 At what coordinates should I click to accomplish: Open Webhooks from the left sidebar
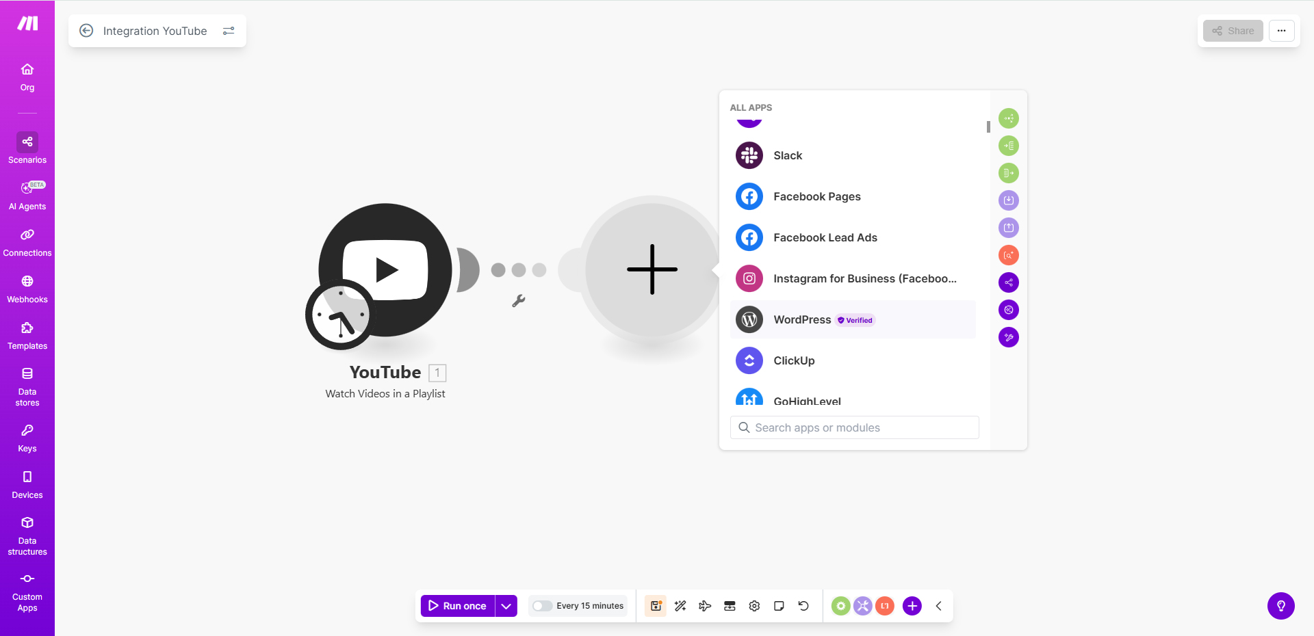(27, 289)
